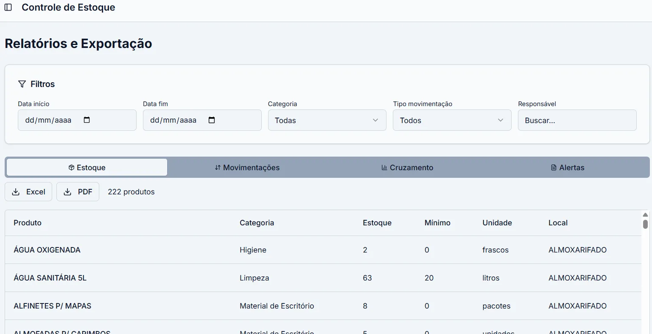Expand the Categoria dropdown
Screen dimensions: 652x334
point(327,120)
